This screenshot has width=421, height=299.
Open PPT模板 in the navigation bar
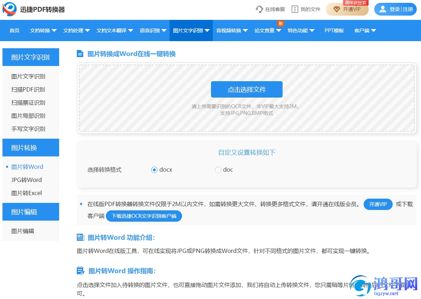click(334, 31)
